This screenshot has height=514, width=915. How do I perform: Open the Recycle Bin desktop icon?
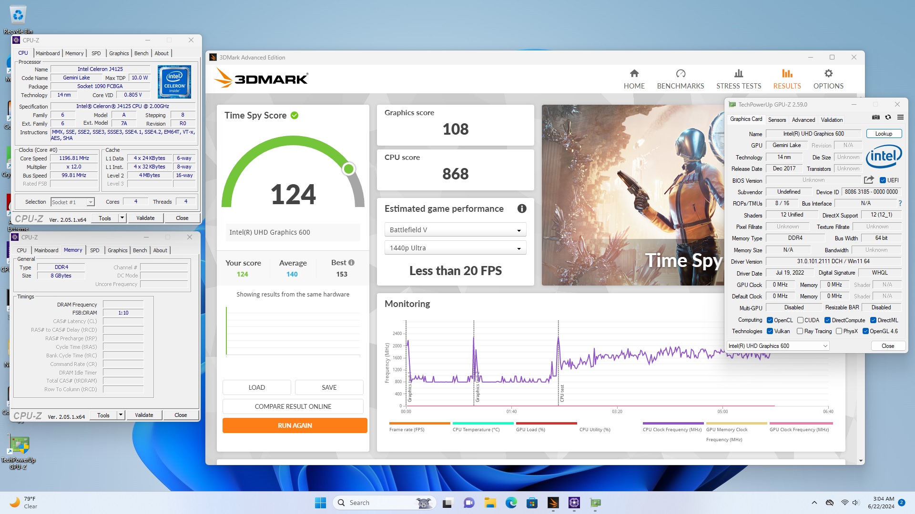point(18,20)
